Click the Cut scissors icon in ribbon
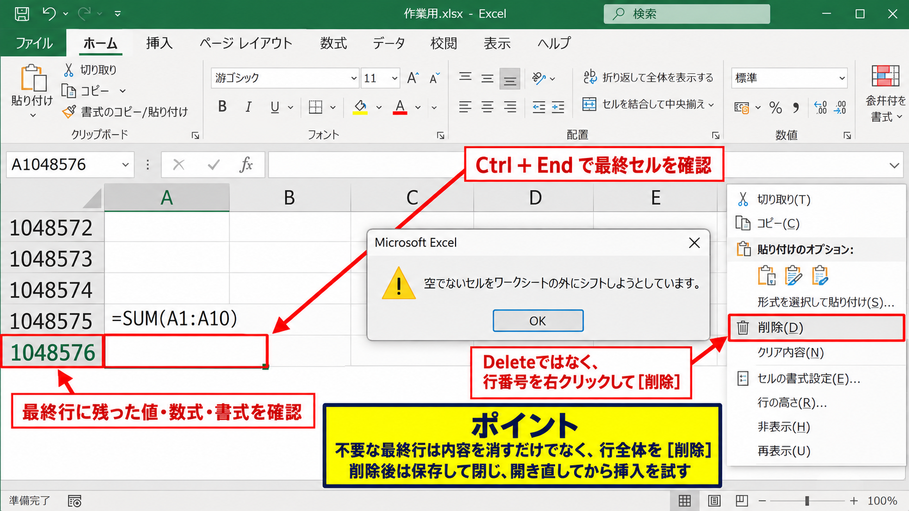Screen dimensions: 909x511 [69, 70]
